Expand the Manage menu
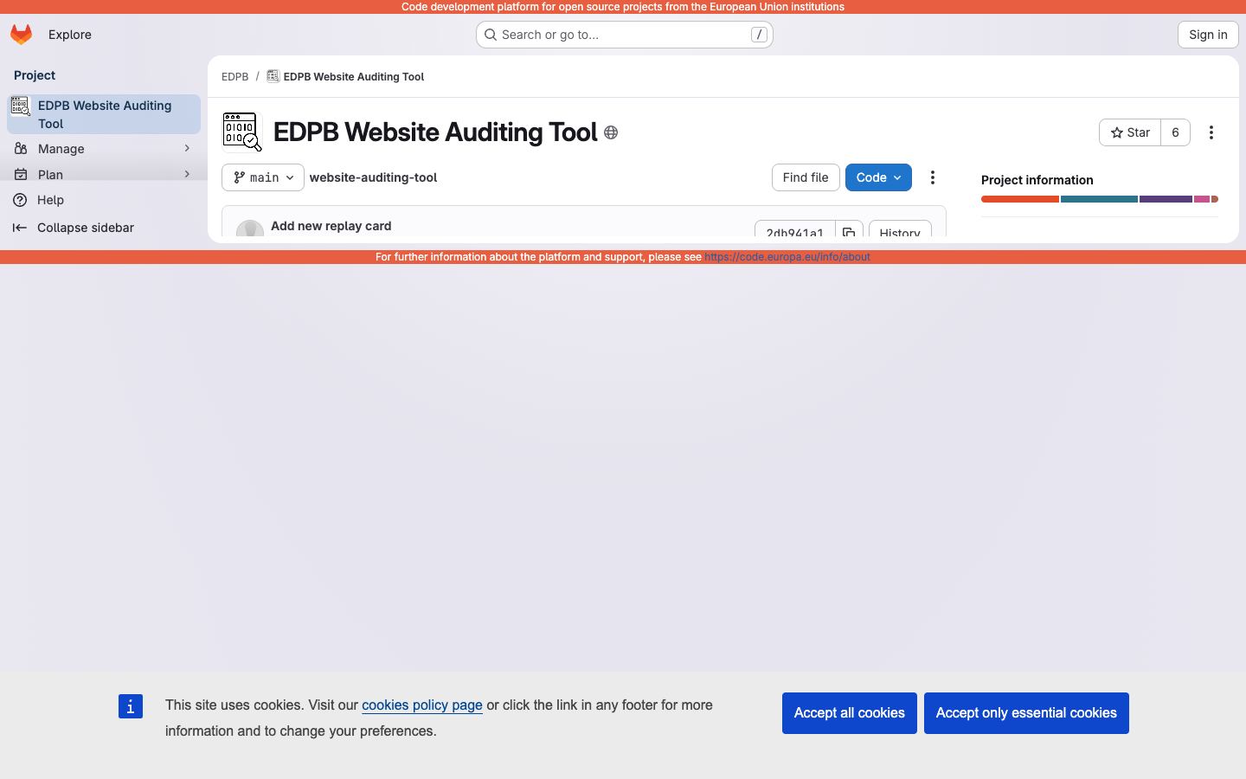This screenshot has height=779, width=1246. coord(104,149)
